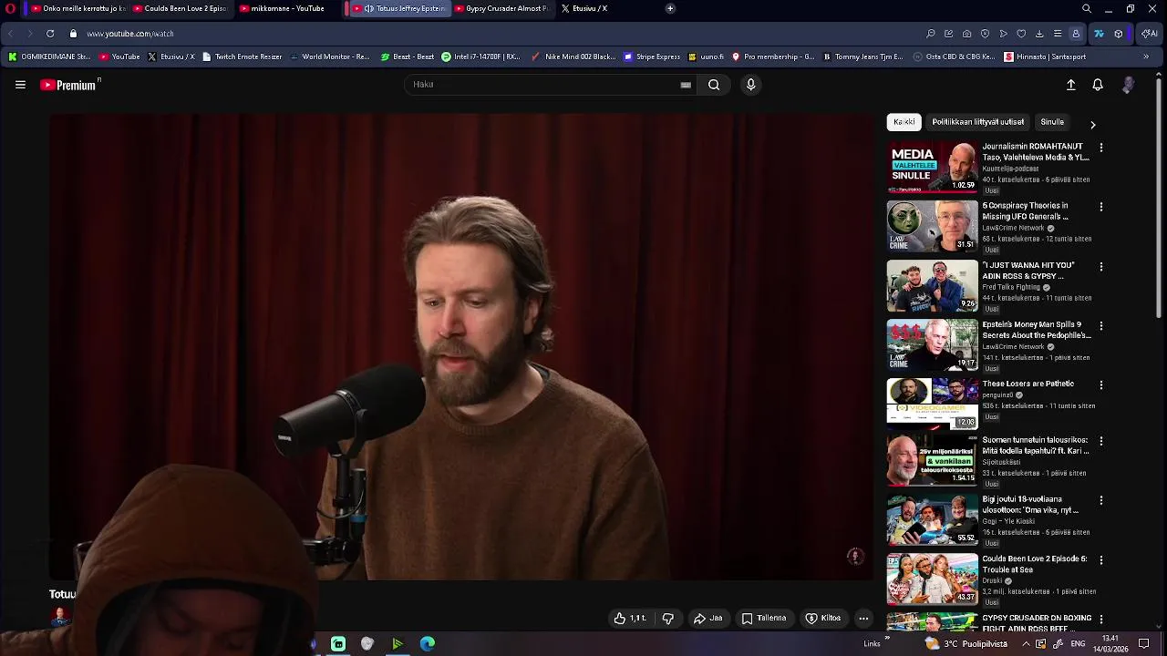
Task: Open the Journalismin ROMAHTANUT video thumbnail
Action: (932, 167)
